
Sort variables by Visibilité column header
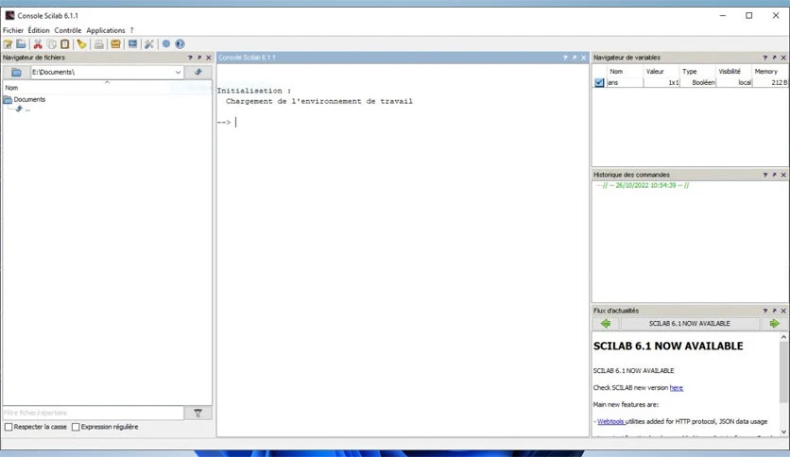[733, 72]
